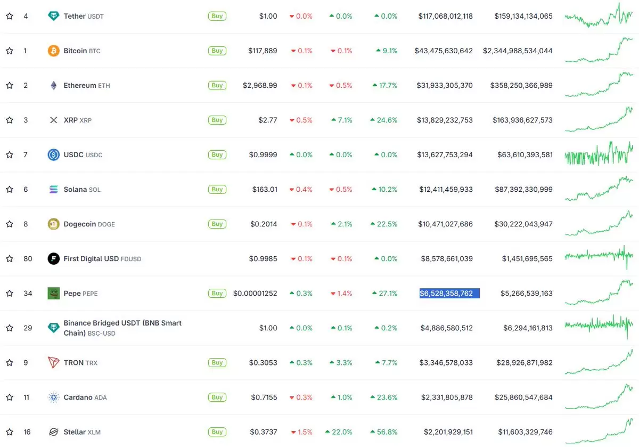
Task: Click the Stellar coin logo
Action: pyautogui.click(x=53, y=432)
